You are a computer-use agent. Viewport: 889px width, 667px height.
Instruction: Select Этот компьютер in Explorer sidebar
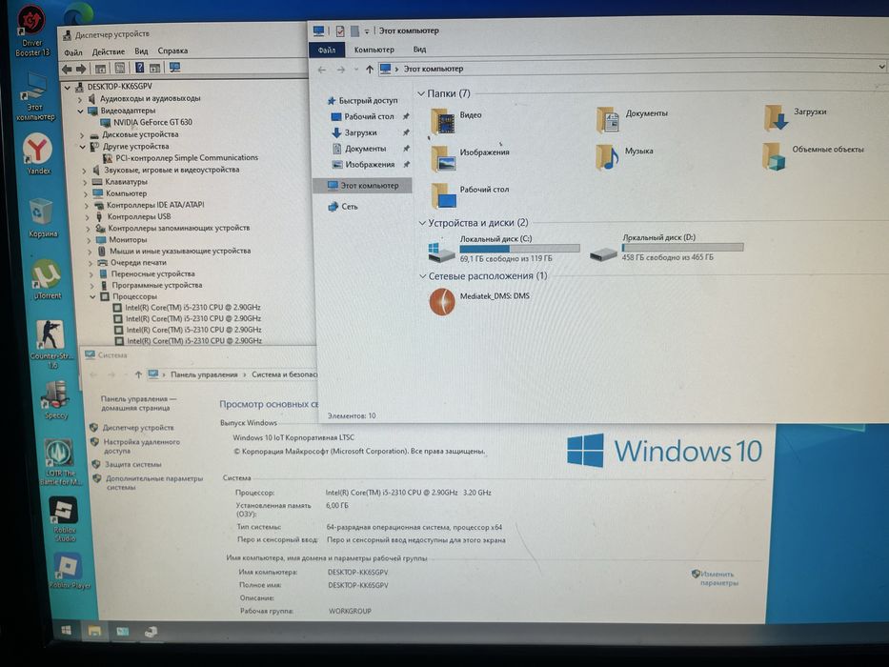[363, 186]
